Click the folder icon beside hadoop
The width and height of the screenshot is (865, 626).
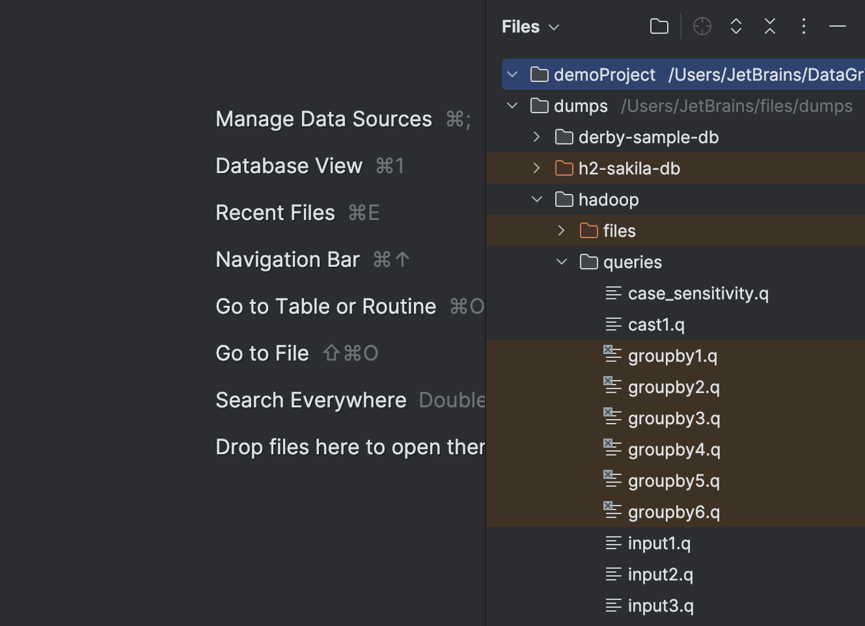click(564, 199)
